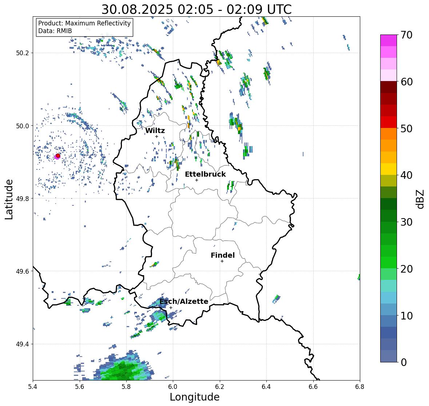Click the 6.8 longitude tick label

pyautogui.click(x=360, y=387)
